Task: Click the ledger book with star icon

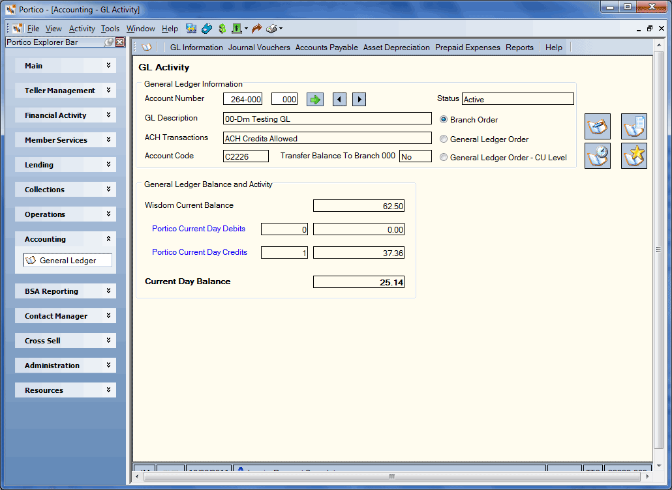Action: (634, 156)
